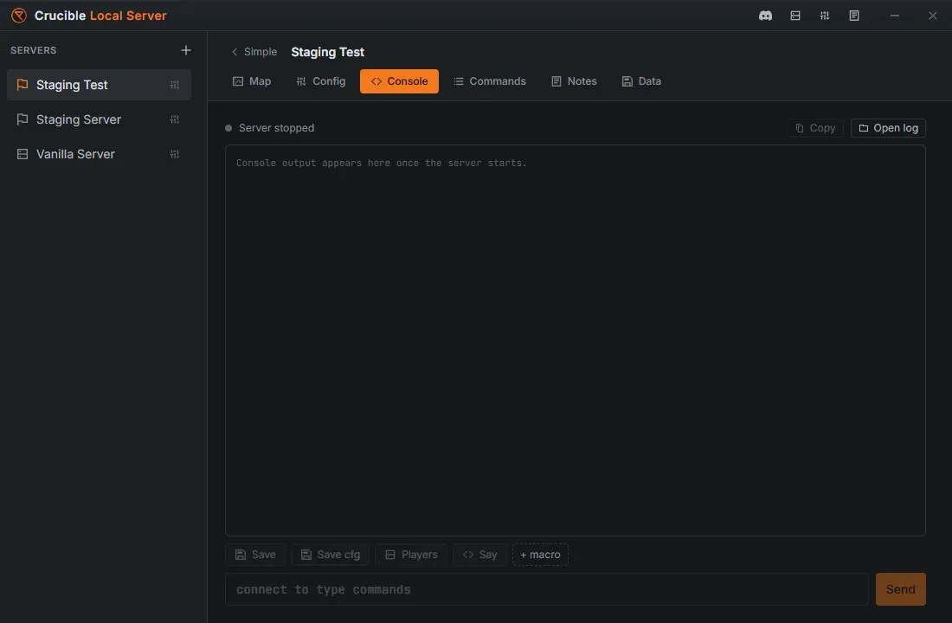Image resolution: width=952 pixels, height=623 pixels.
Task: Click the Save cfg quick command
Action: pyautogui.click(x=331, y=555)
